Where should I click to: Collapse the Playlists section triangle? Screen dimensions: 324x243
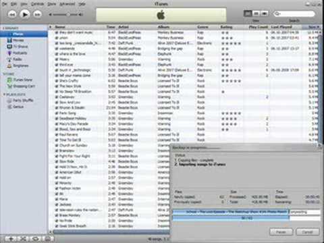4,94
